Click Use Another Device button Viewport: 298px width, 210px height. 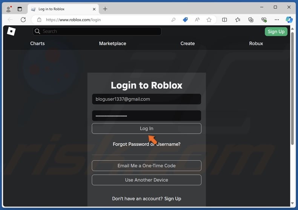click(x=146, y=180)
